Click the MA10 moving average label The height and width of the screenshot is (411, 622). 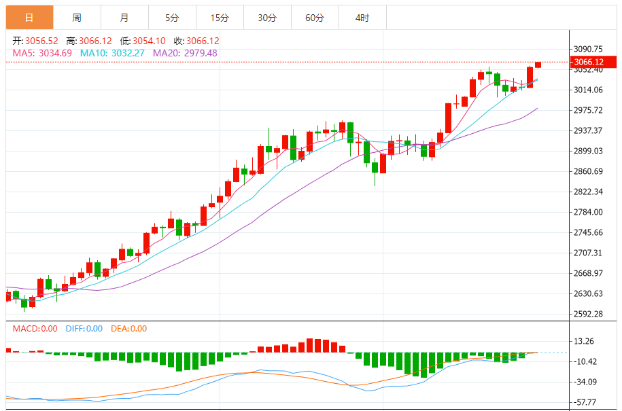pyautogui.click(x=112, y=53)
